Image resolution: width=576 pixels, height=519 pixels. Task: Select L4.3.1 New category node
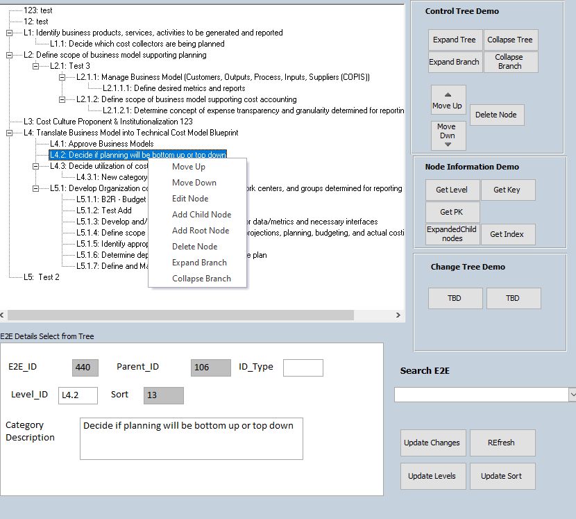pos(112,177)
